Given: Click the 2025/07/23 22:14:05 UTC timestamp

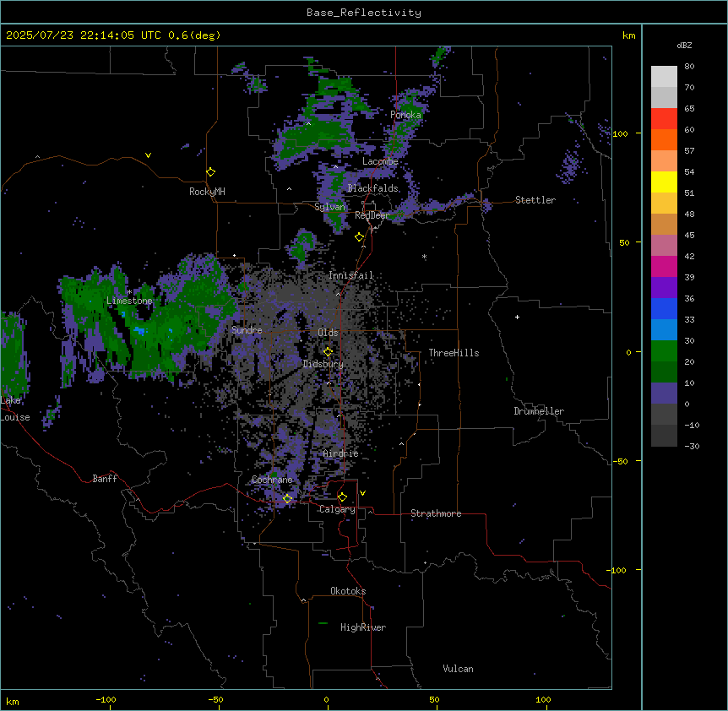Looking at the screenshot, I should pyautogui.click(x=84, y=35).
